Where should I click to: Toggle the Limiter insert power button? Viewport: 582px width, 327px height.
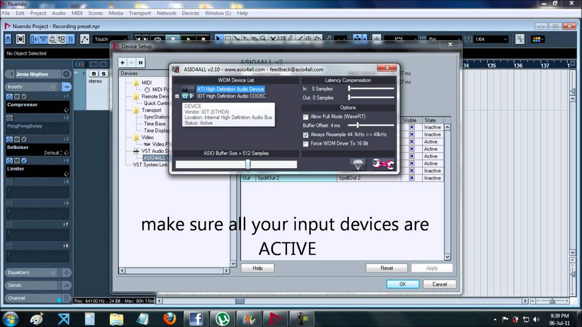(10, 161)
